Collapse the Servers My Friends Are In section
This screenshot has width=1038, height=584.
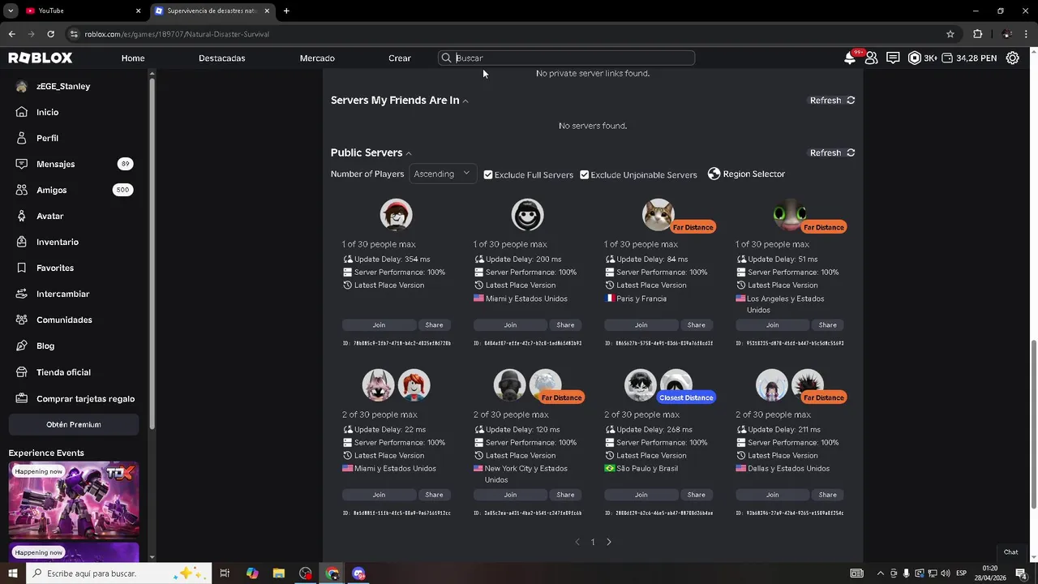coord(465,101)
